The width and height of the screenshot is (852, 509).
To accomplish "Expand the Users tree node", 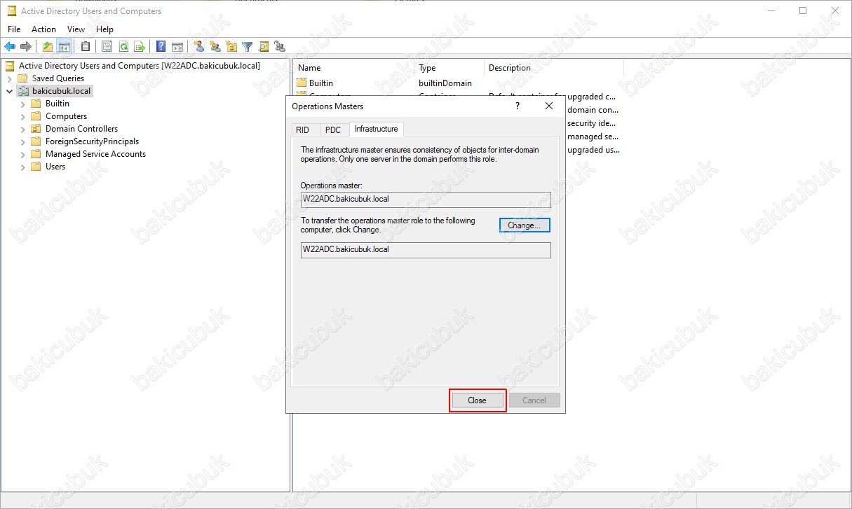I will (x=22, y=167).
